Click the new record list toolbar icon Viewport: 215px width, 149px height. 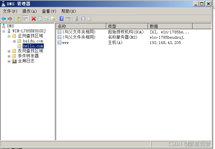(83, 19)
